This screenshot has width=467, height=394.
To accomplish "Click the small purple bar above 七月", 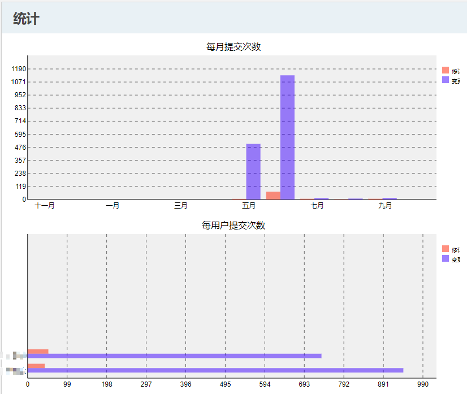I will pyautogui.click(x=321, y=198).
